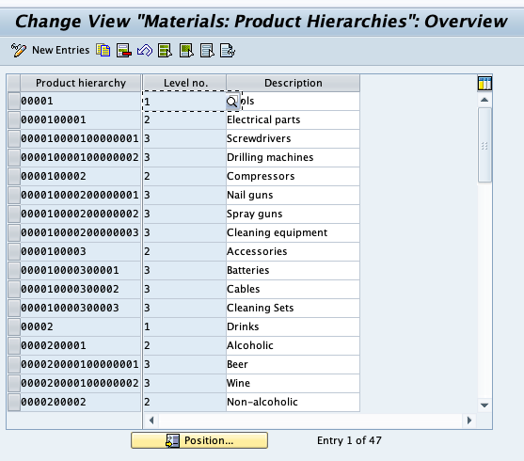Click the Entry 1 of 47 status text
The image size is (524, 461).
tap(349, 440)
